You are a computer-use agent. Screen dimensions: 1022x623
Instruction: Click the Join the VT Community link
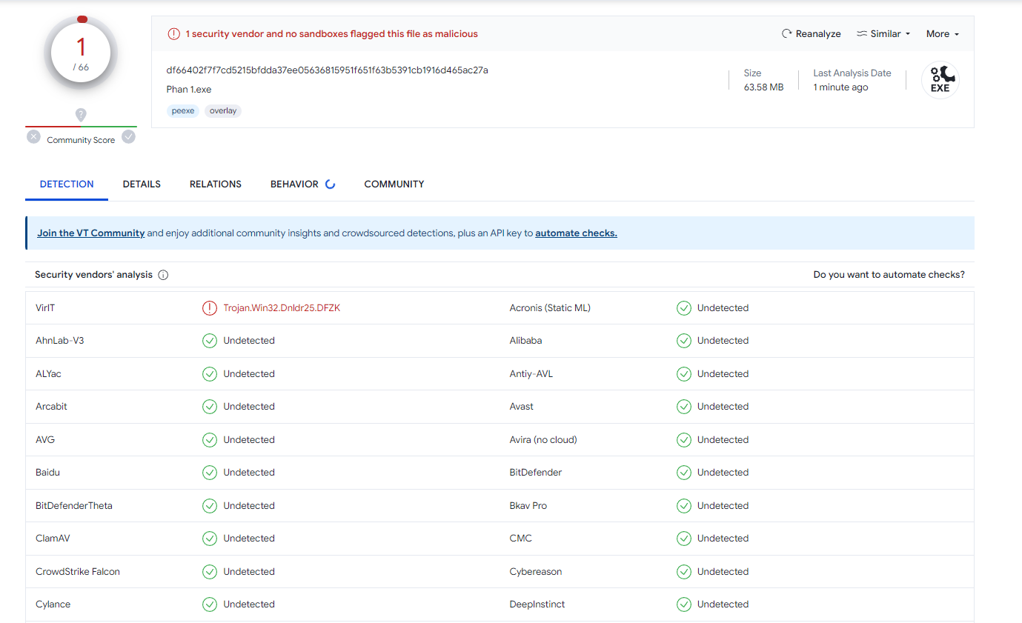(x=91, y=233)
